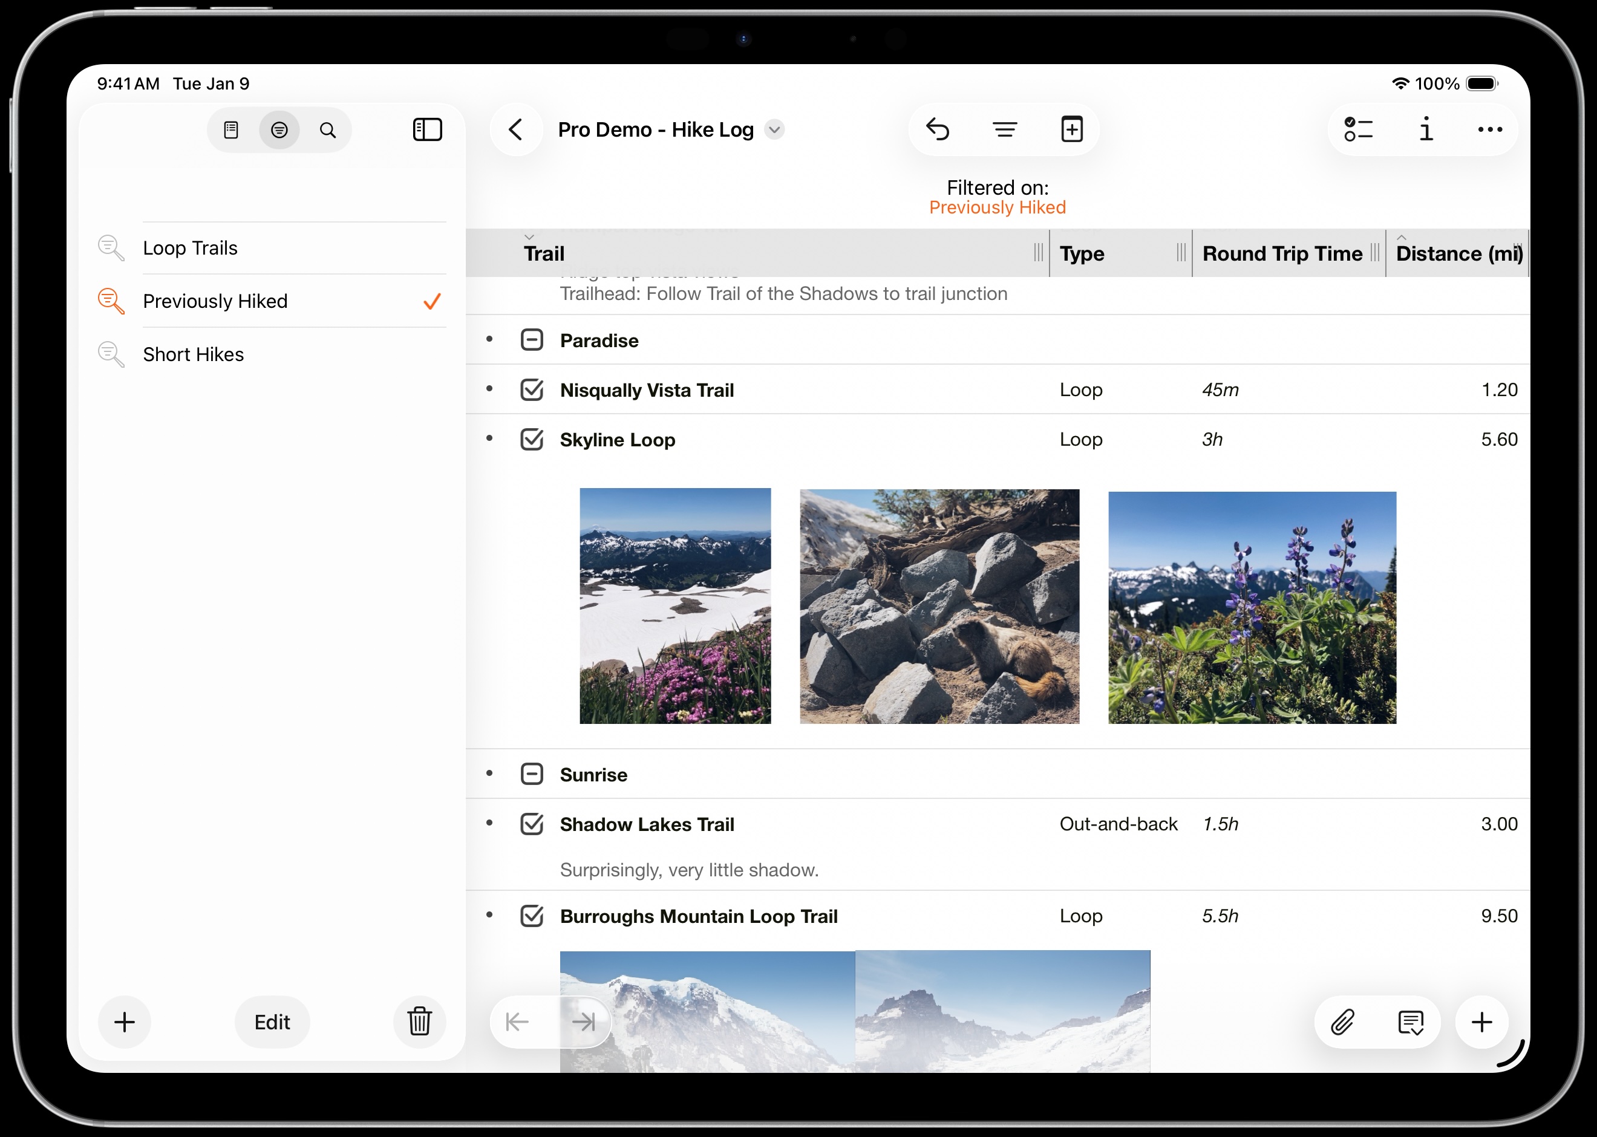Screen dimensions: 1597x1137
Task: Toggle the sidebar panel icon
Action: point(427,129)
